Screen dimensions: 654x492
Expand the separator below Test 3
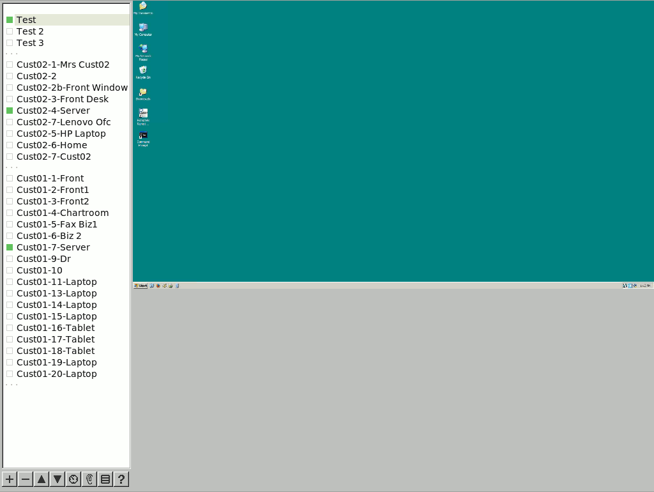point(11,54)
